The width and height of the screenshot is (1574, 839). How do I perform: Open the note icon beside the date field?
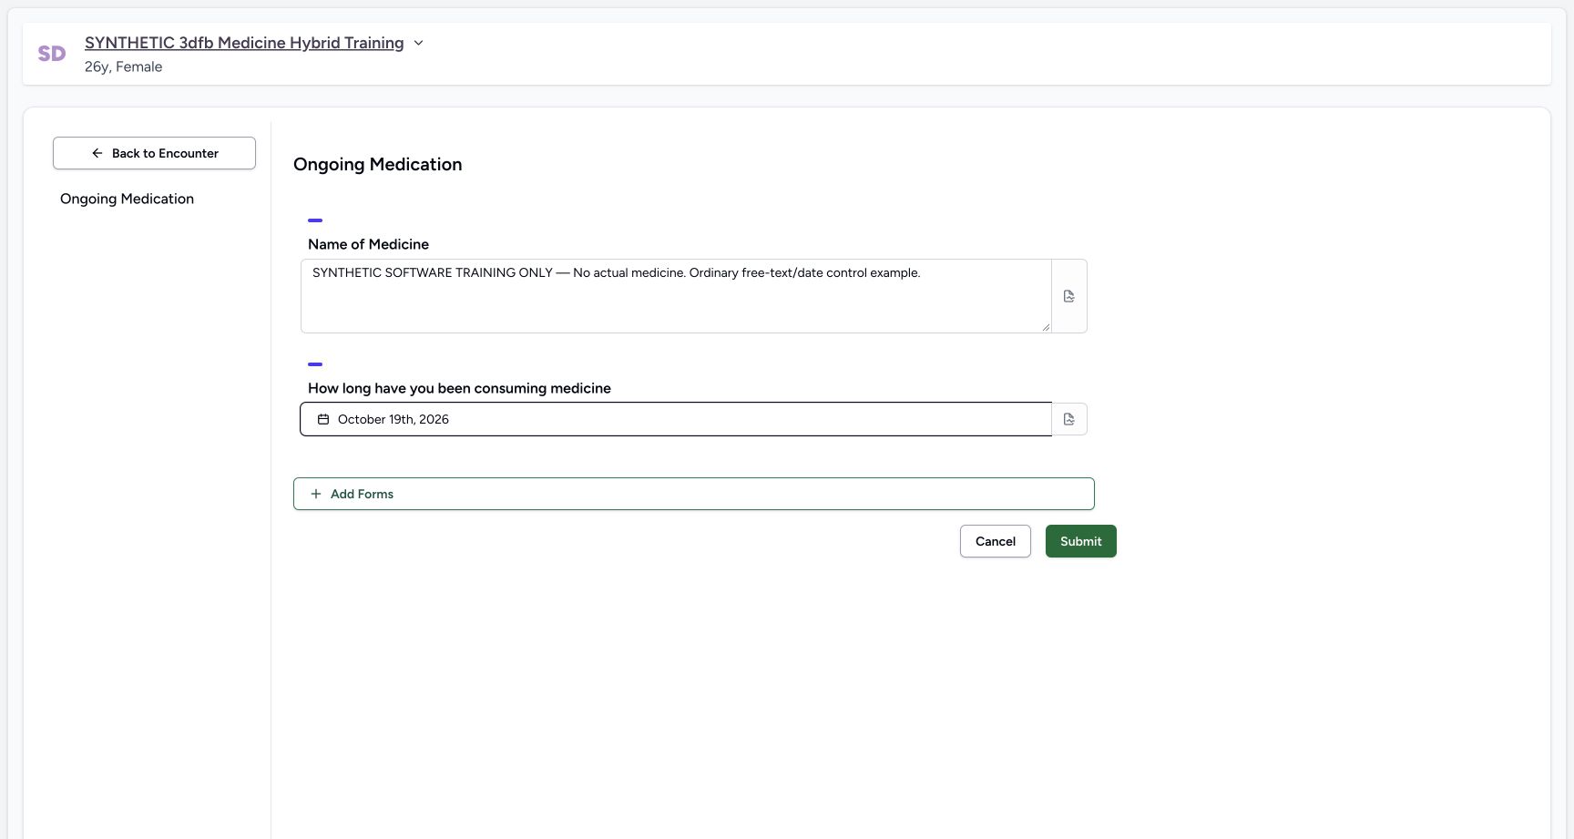pos(1069,419)
